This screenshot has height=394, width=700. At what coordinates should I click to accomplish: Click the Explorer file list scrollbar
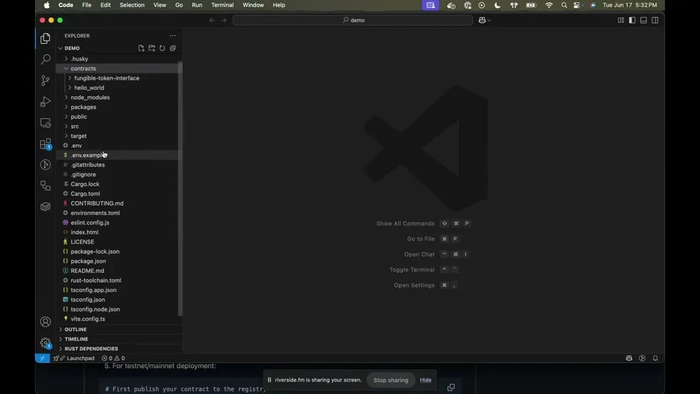tap(180, 189)
